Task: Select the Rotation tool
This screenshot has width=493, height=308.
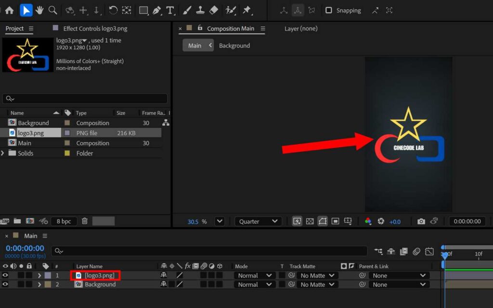Action: tap(113, 11)
